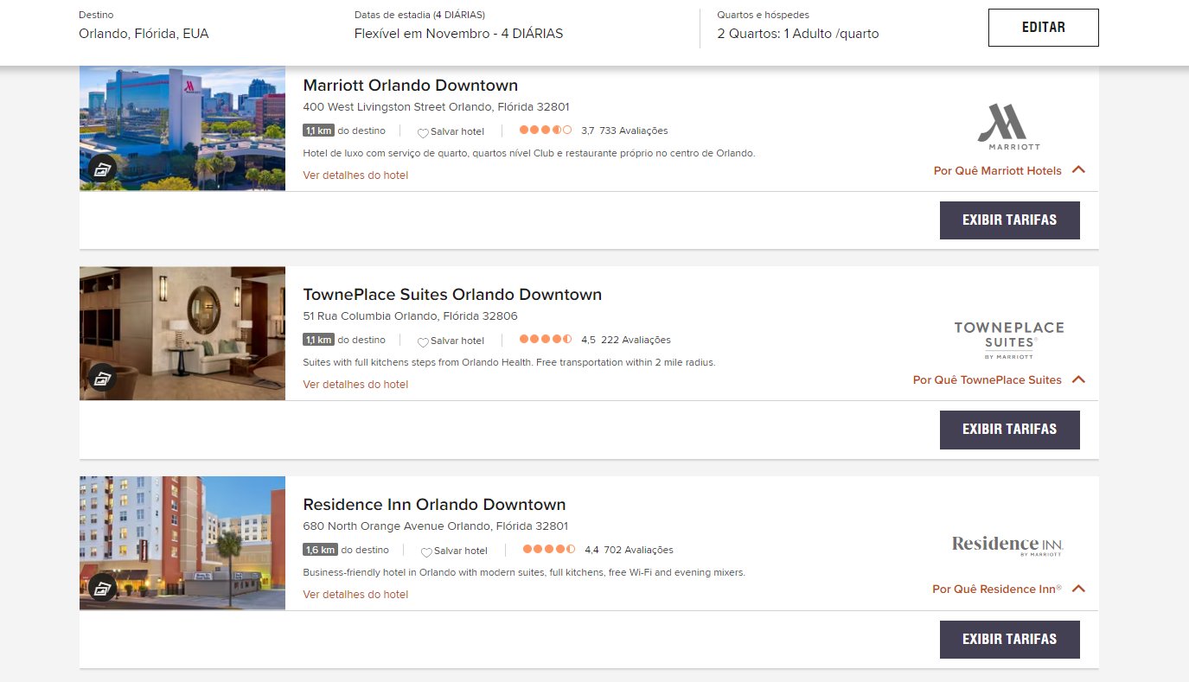1189x682 pixels.
Task: Click the Datas de estadia Flexível em Novembro field
Action: [458, 35]
